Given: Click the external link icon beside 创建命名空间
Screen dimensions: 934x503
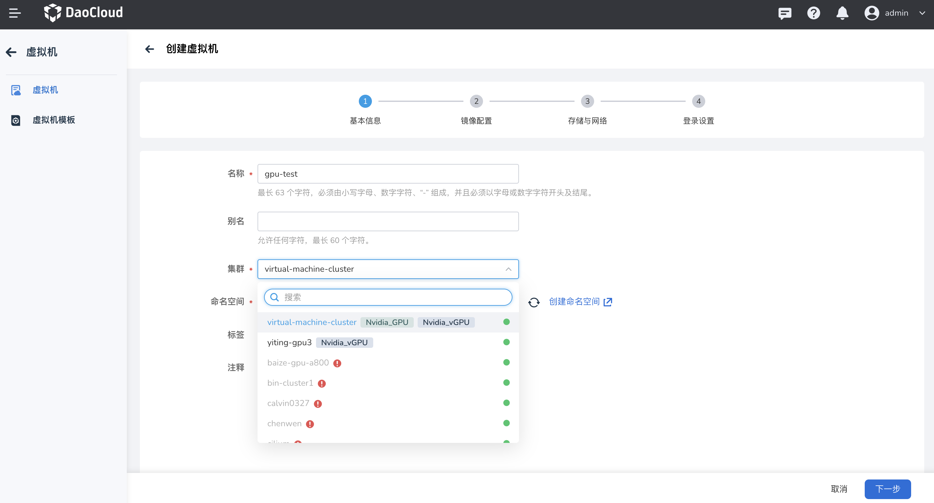Looking at the screenshot, I should coord(608,302).
